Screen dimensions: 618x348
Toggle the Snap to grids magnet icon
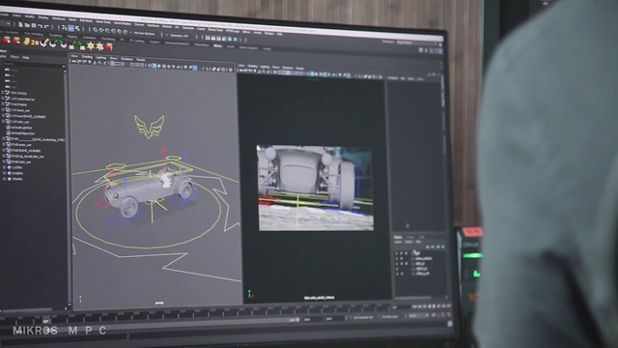95,30
